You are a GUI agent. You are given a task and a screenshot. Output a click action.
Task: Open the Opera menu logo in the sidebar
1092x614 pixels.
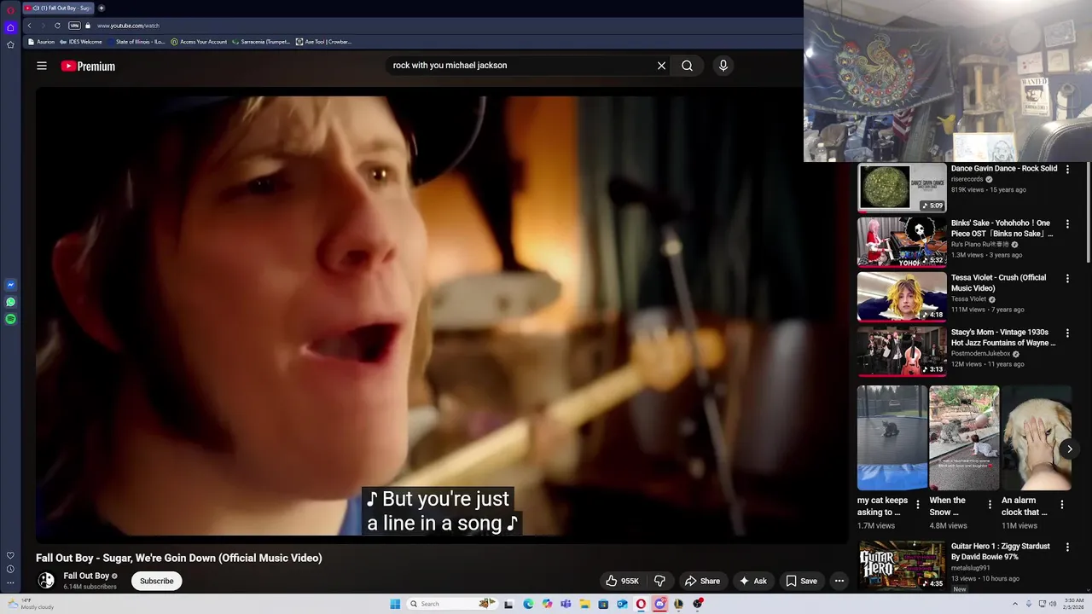[10, 10]
